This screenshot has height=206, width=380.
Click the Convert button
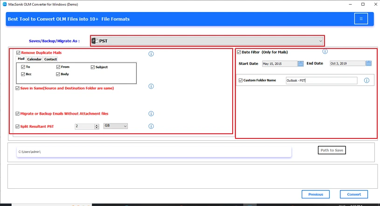353,194
